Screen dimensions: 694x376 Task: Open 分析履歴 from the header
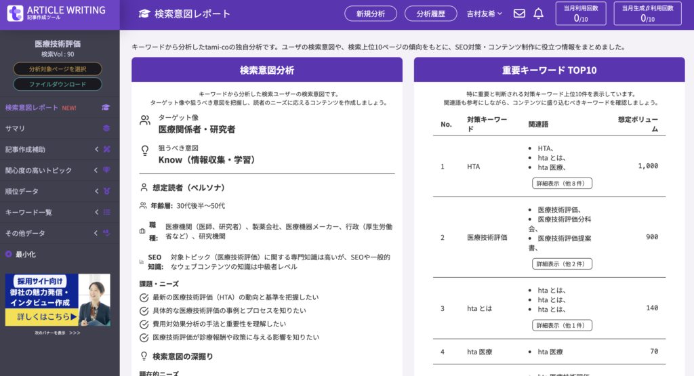click(x=430, y=14)
